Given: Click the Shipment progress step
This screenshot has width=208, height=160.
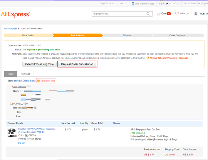Looking at the screenshot, I should 127,35.
